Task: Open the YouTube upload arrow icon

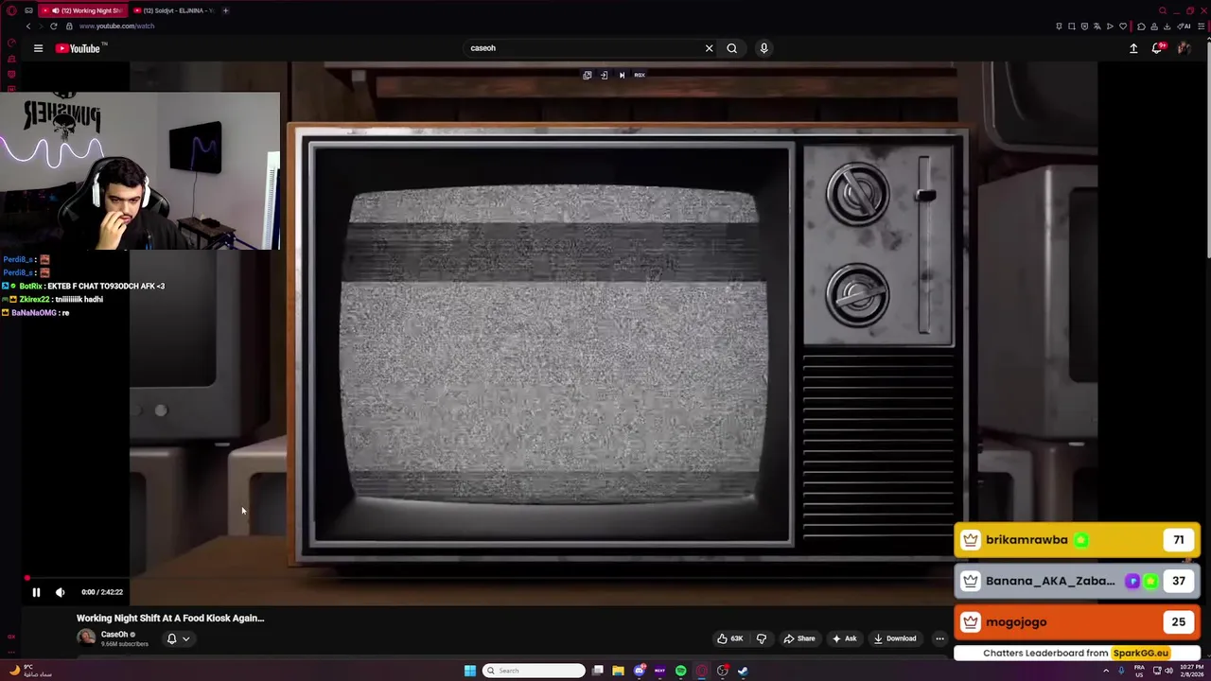Action: tap(1133, 48)
